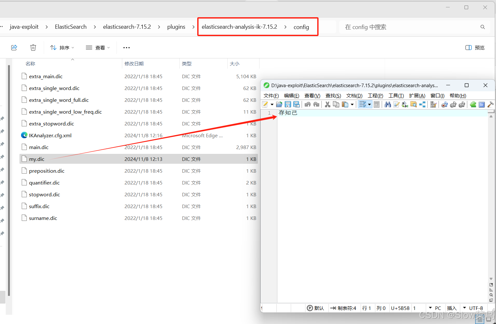The image size is (496, 324).
Task: Copy selection using the copy icon
Action: tap(336, 104)
